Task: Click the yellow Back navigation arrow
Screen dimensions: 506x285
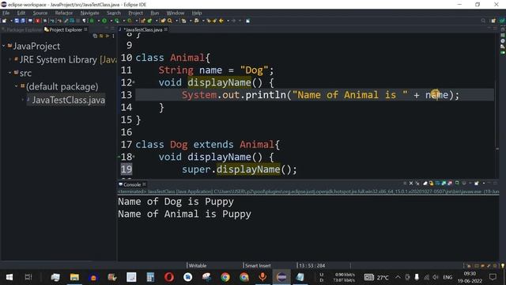Action: point(221,21)
